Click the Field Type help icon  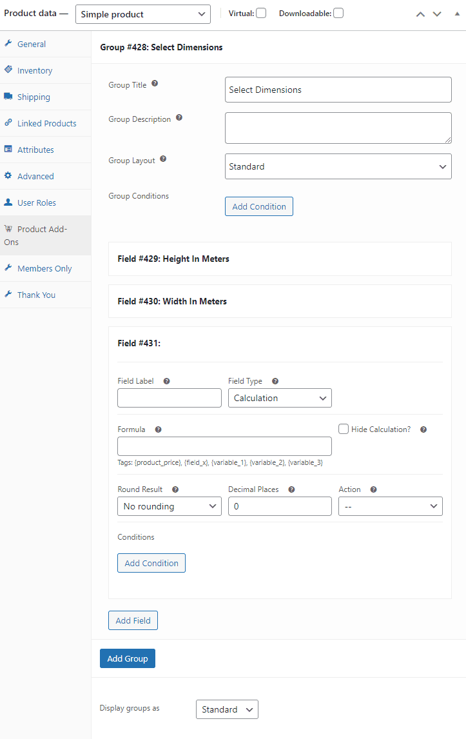pyautogui.click(x=275, y=381)
